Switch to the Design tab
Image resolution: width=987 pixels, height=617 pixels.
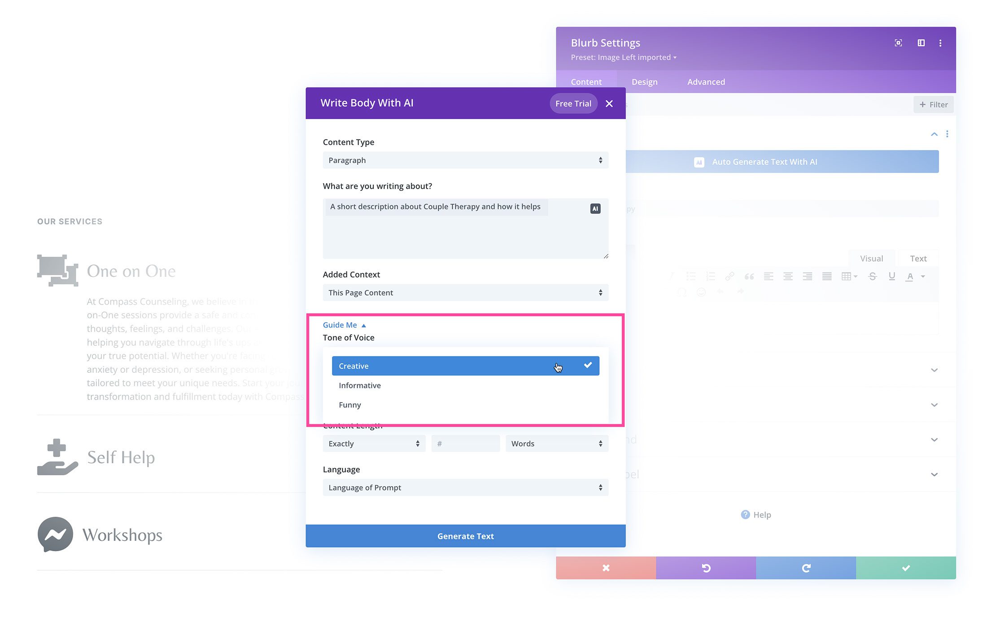(x=644, y=80)
